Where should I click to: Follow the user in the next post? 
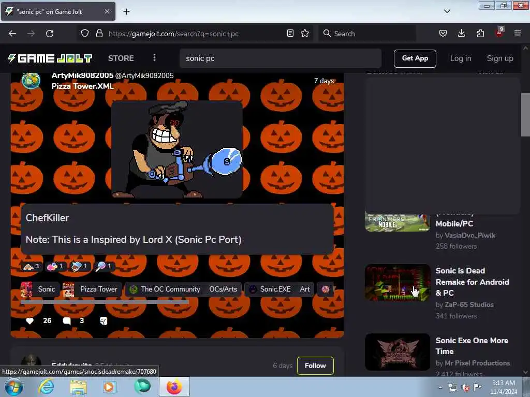point(315,365)
